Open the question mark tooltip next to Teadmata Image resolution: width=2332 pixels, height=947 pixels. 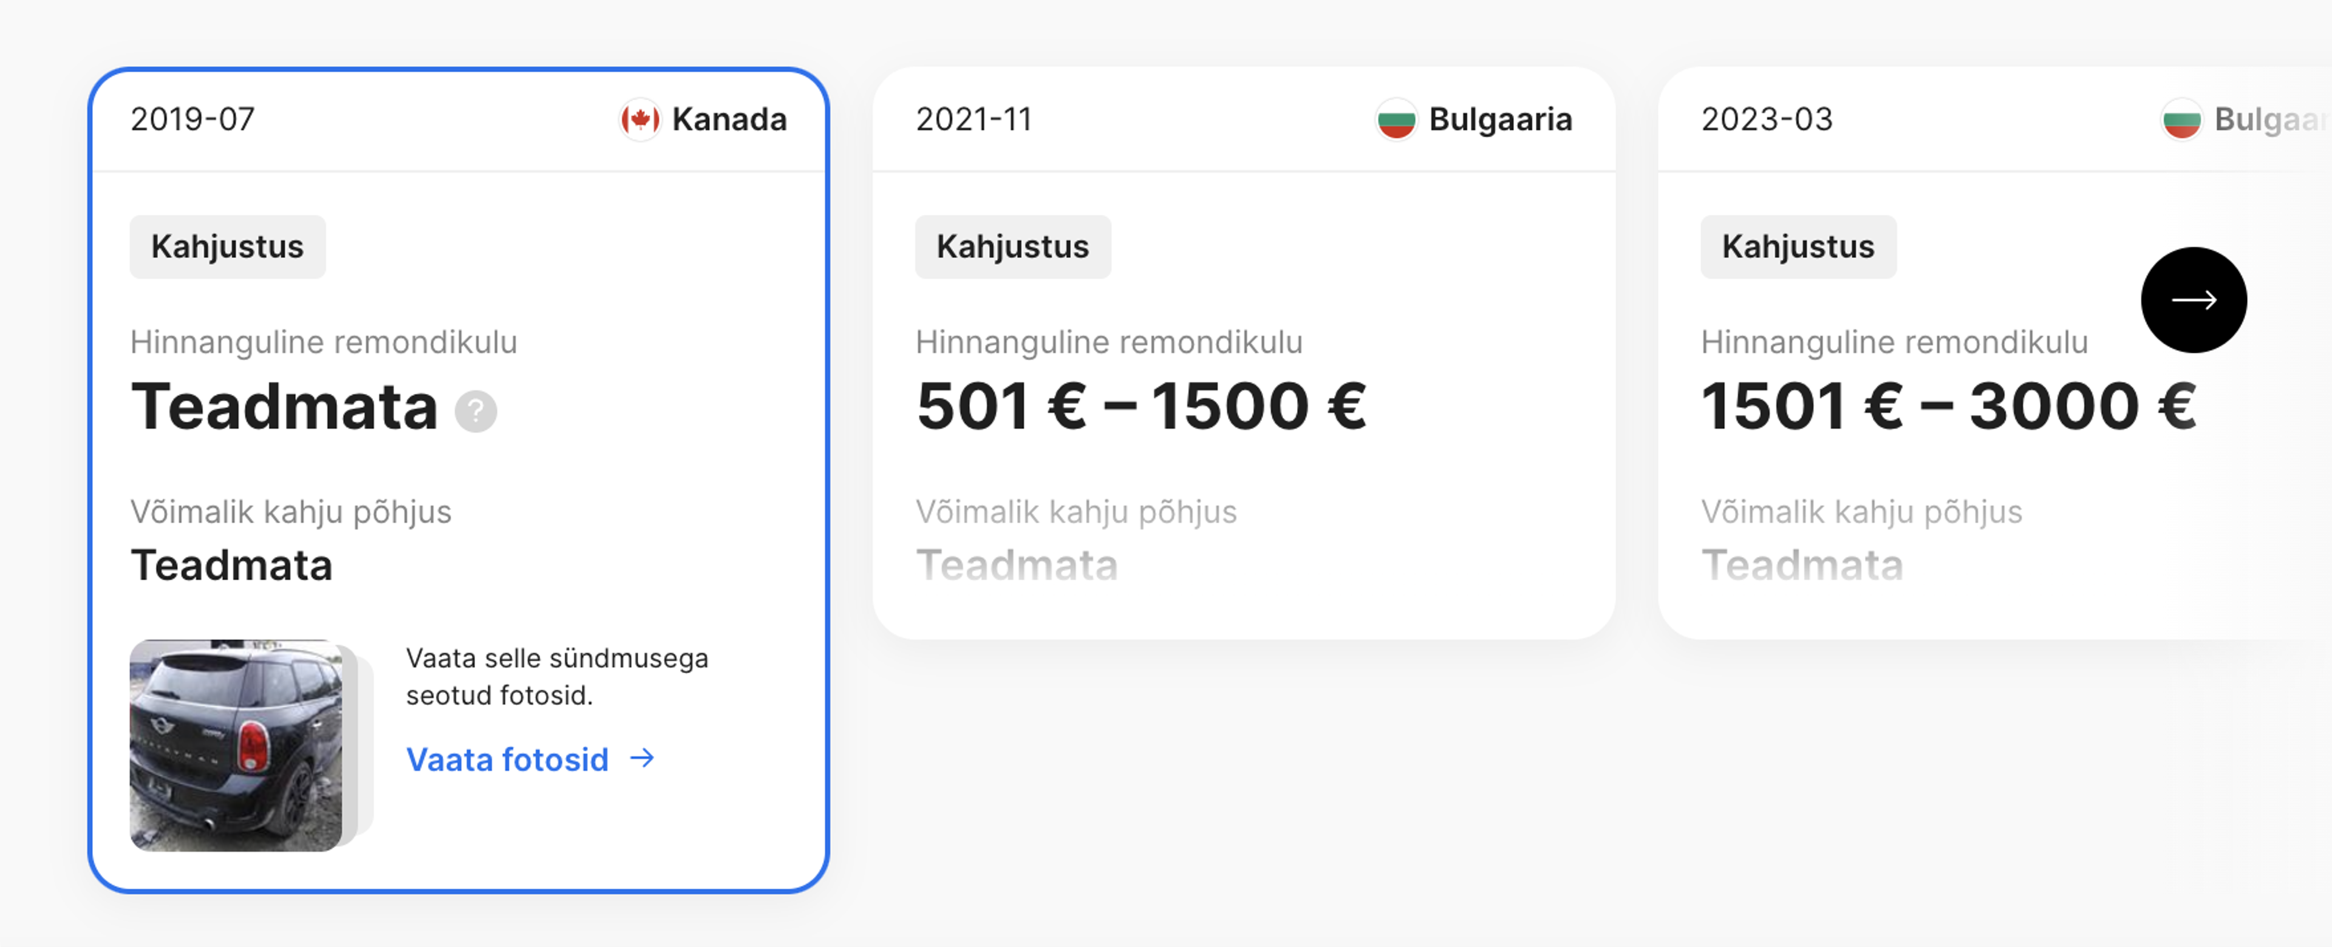[476, 412]
